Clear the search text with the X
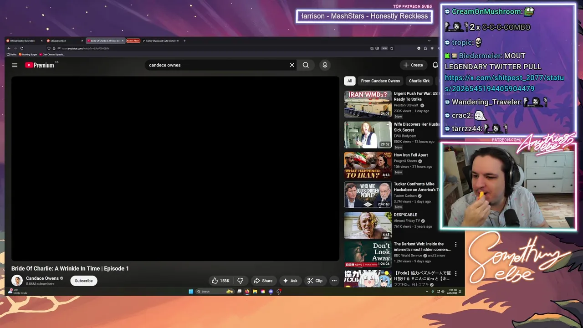Screen dimensions: 583x328 [292, 65]
